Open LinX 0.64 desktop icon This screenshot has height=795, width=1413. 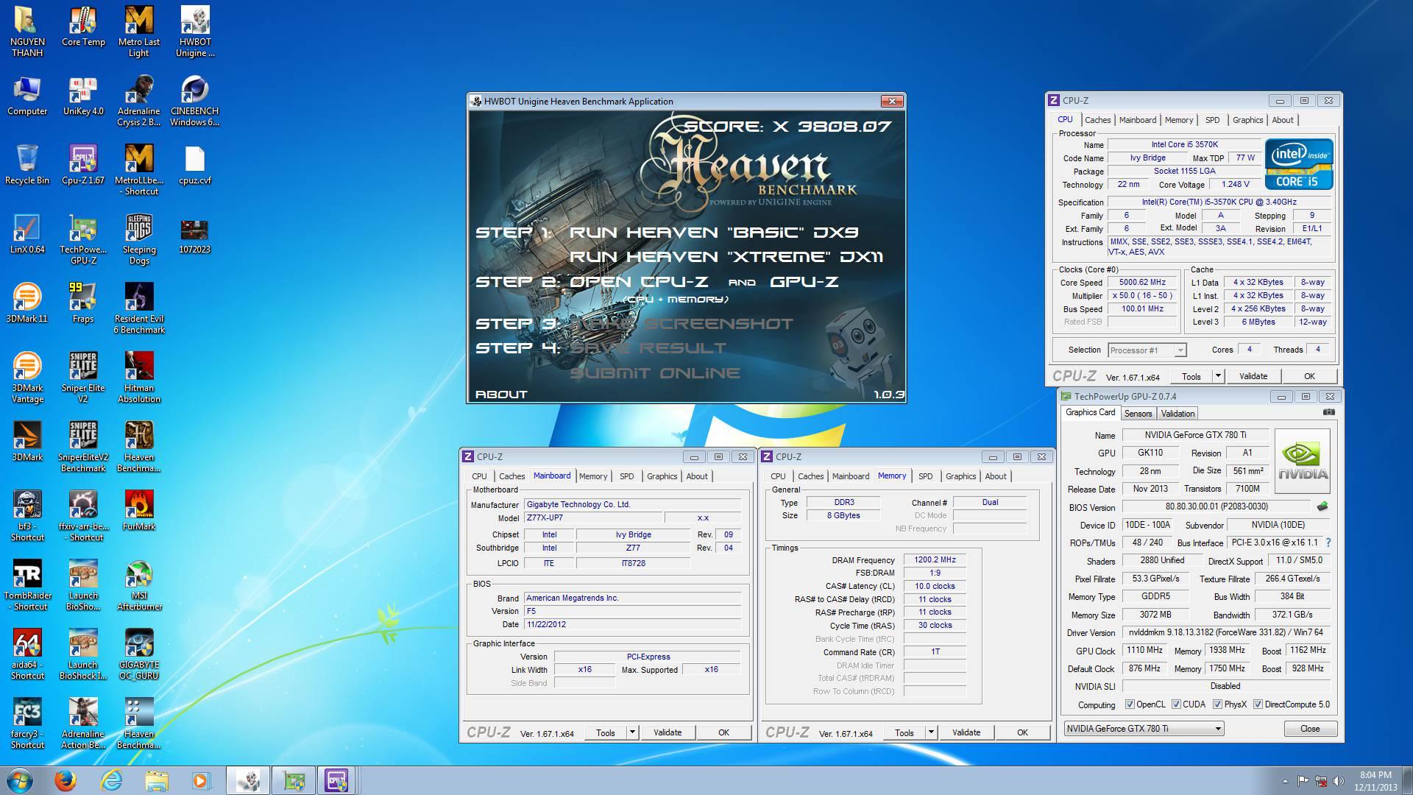pos(27,234)
